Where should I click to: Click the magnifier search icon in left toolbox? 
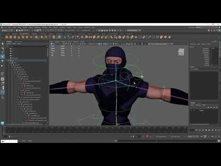(x=2, y=97)
